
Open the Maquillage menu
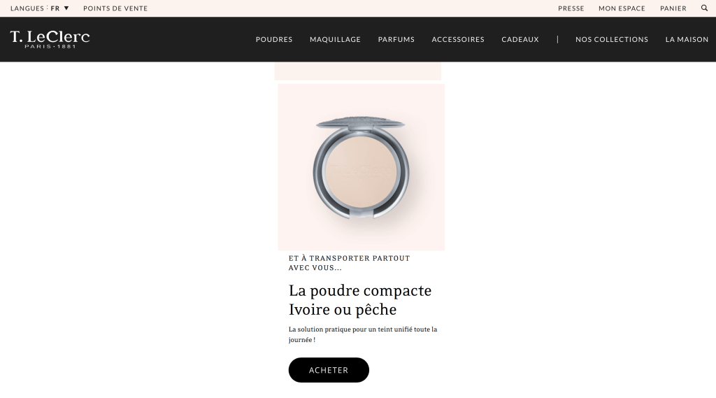(x=335, y=39)
